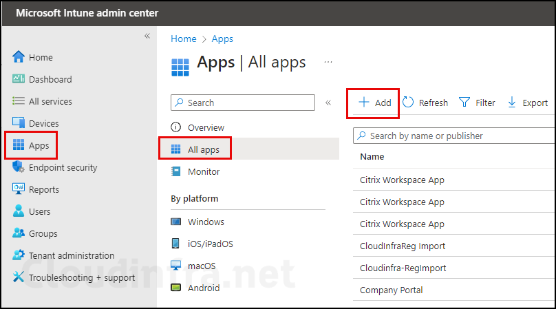Open Groups in the sidebar
The image size is (556, 309).
pos(43,234)
